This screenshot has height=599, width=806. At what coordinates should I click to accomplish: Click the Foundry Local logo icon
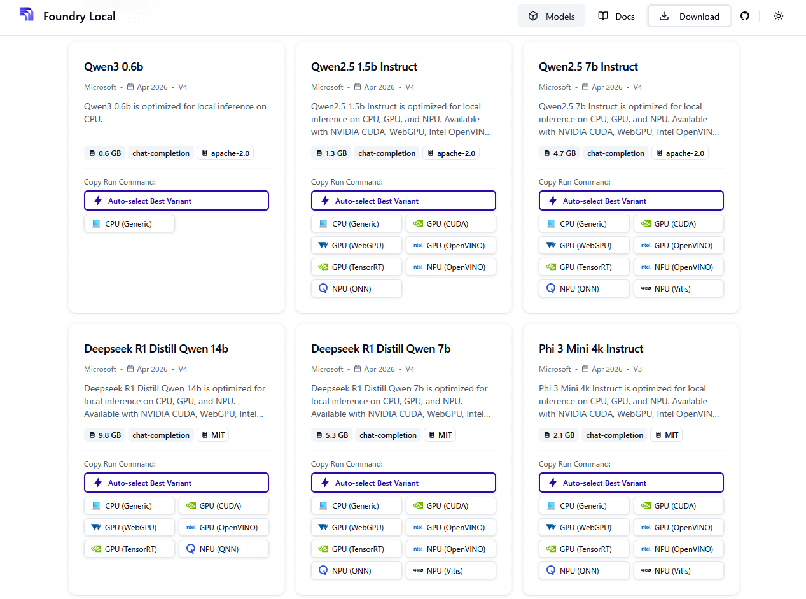point(27,15)
